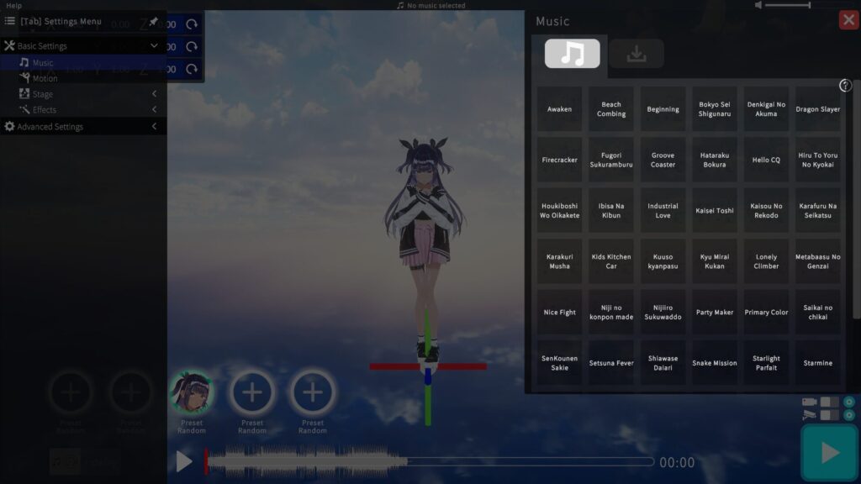Image resolution: width=861 pixels, height=484 pixels.
Task: Choose Hiru To Yoru No Kyokai
Action: 817,160
